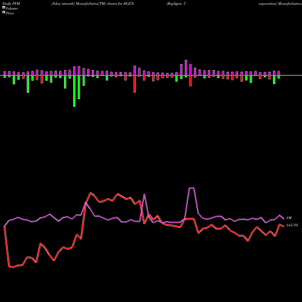Click the Volume legend color swatch
Image resolution: width=302 pixels, height=302 pixels.
[x=4, y=8]
